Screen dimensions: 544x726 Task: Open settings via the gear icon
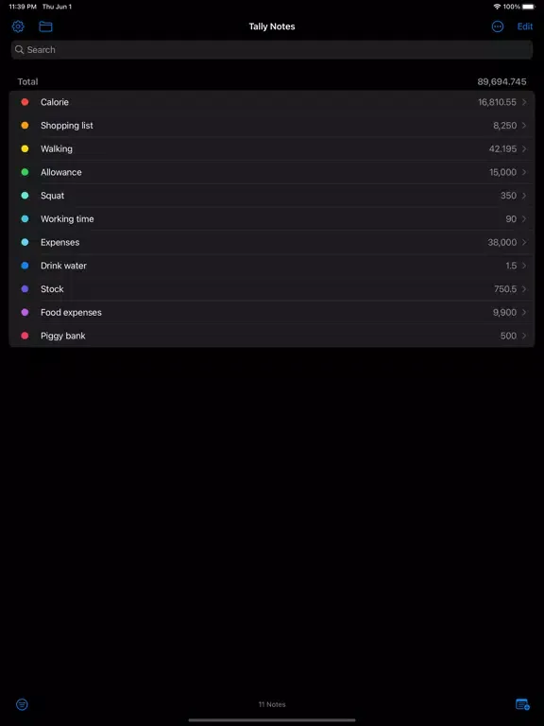coord(18,26)
